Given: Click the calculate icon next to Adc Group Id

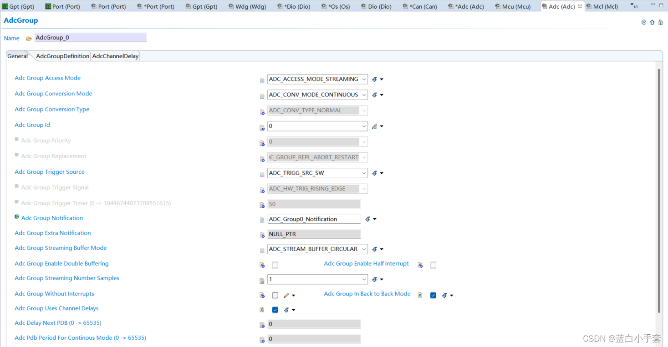Looking at the screenshot, I should pyautogui.click(x=375, y=126).
